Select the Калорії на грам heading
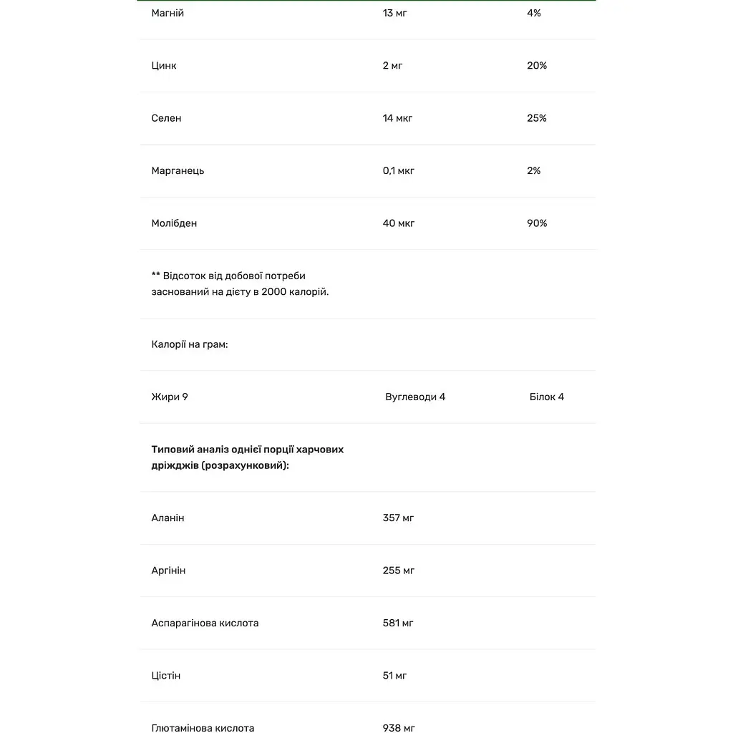Image resolution: width=733 pixels, height=733 pixels. click(x=189, y=344)
